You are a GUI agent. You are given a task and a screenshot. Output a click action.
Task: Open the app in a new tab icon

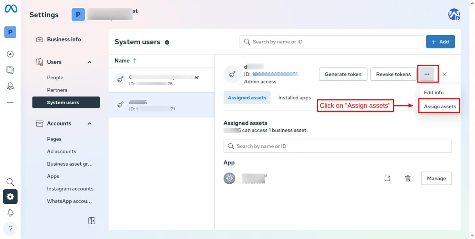coord(387,178)
